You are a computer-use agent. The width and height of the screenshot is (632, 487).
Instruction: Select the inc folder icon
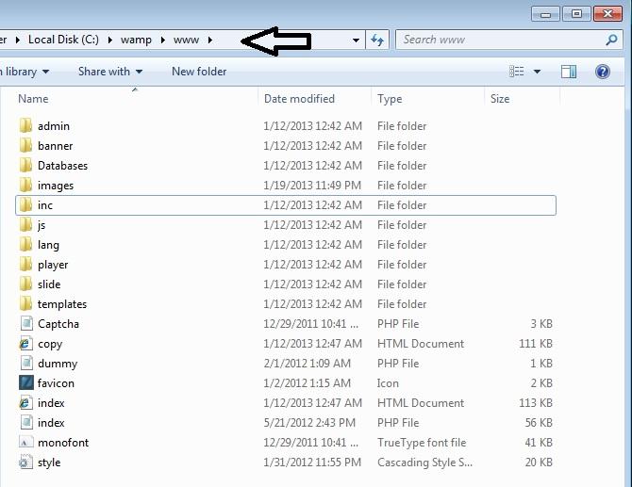(25, 204)
